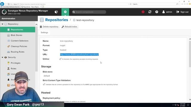Click the test-repository breadcrumb
191x107 pixels.
pyautogui.click(x=85, y=20)
